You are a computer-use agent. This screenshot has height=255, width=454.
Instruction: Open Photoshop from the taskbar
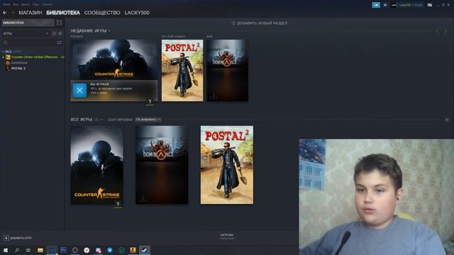pyautogui.click(x=63, y=250)
